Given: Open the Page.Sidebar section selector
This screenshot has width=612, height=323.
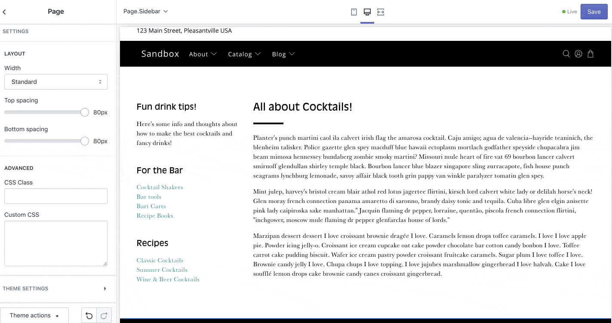Looking at the screenshot, I should click(145, 12).
